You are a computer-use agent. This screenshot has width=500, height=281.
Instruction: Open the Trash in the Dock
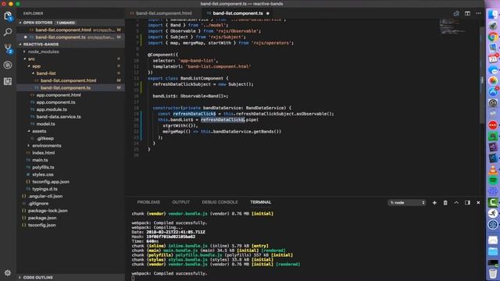click(x=493, y=273)
